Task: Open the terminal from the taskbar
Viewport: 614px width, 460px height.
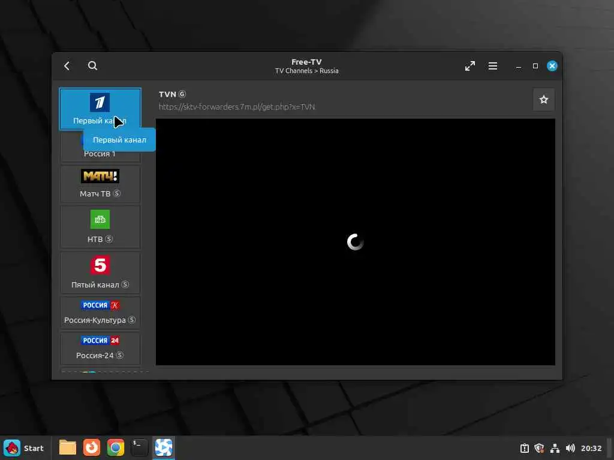Action: coord(139,448)
